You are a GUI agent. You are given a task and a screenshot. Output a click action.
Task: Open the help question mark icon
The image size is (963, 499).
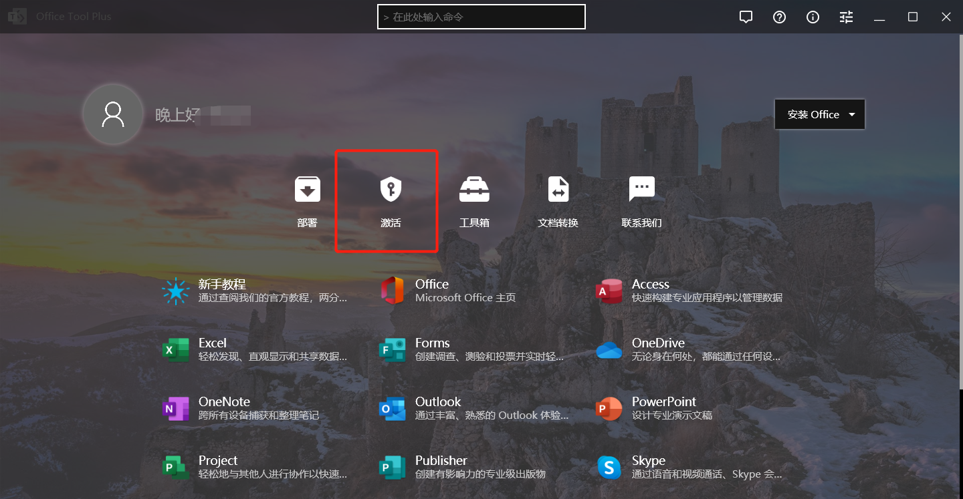pyautogui.click(x=779, y=17)
